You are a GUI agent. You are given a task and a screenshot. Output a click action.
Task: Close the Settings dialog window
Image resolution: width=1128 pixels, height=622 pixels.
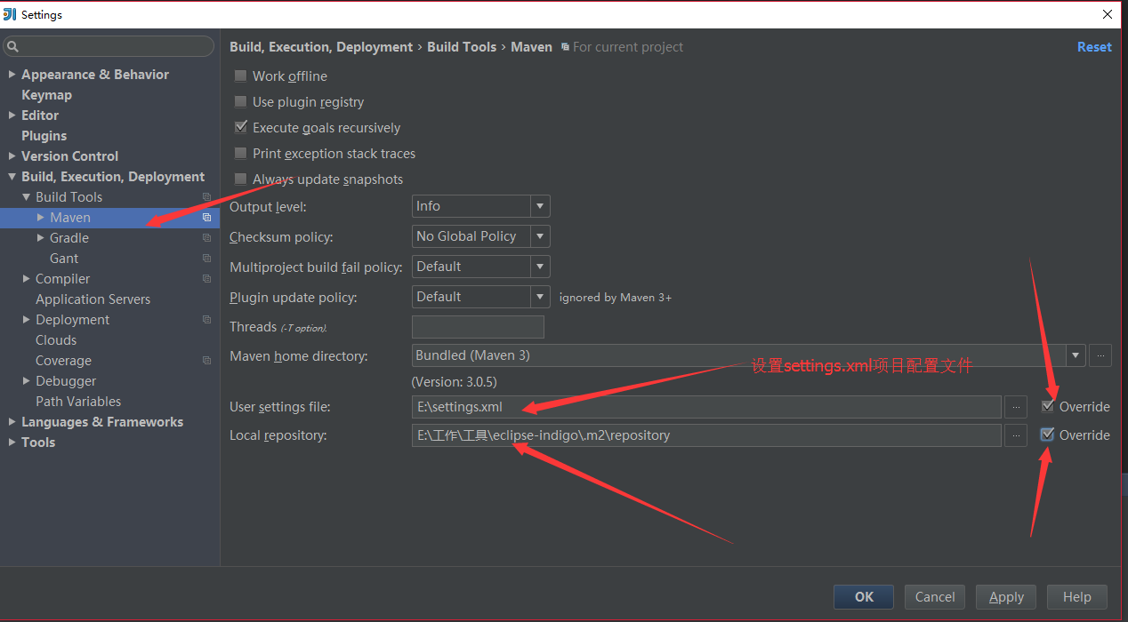pyautogui.click(x=1108, y=14)
